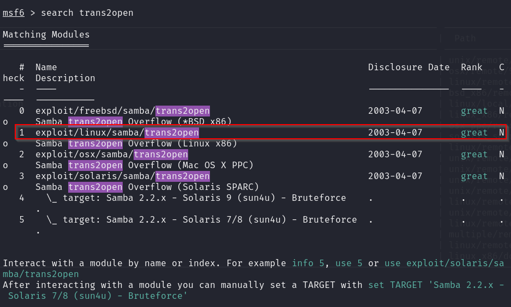
Task: Click the 'Disclosure Date' column header
Action: [408, 67]
